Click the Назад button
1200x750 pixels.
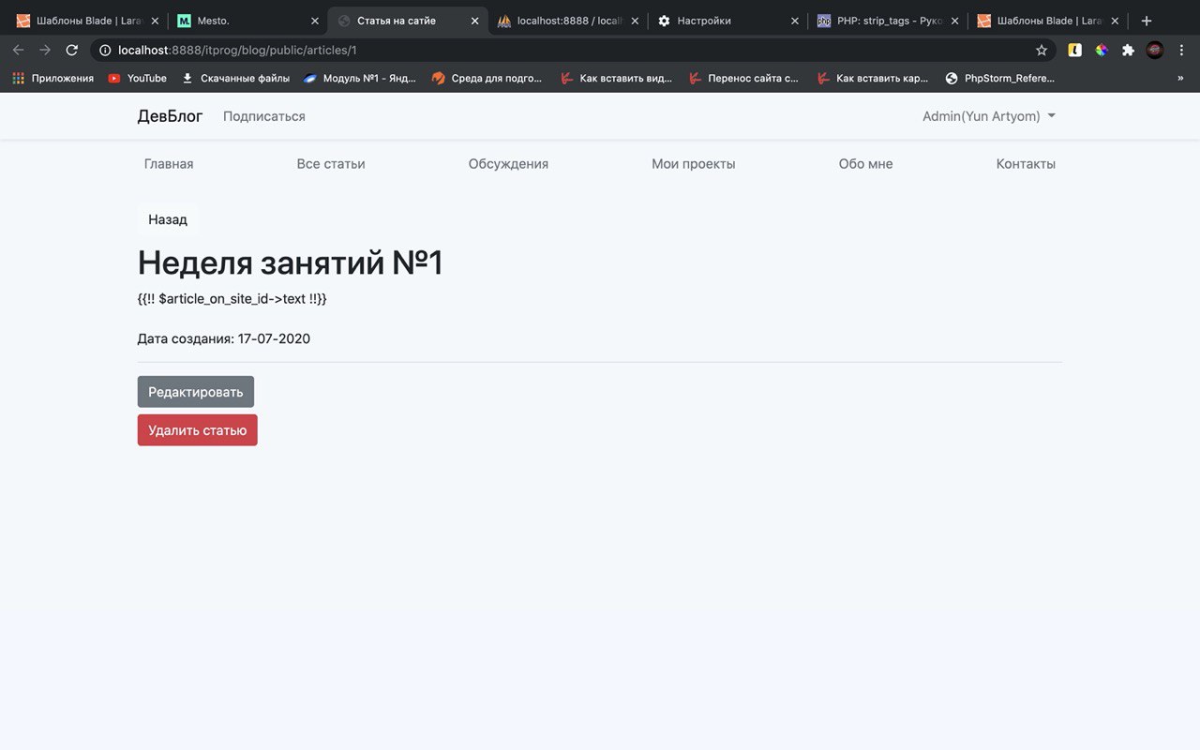(168, 219)
